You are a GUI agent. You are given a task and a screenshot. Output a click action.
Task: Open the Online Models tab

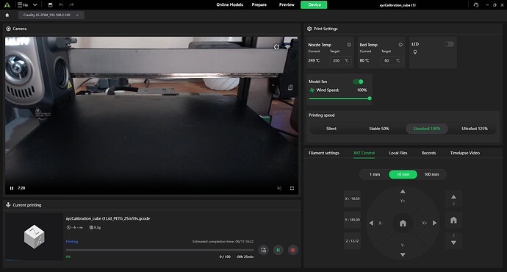(229, 4)
